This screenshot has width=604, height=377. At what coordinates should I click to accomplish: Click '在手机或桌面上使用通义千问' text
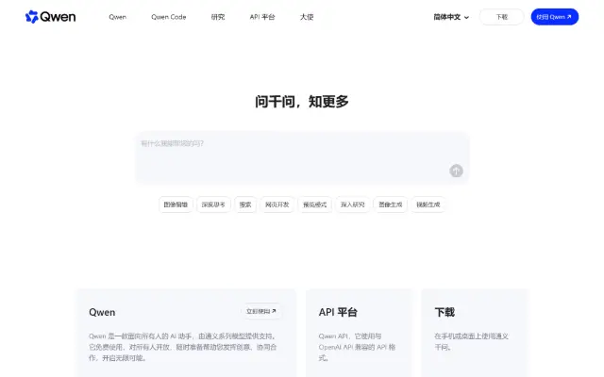point(472,341)
